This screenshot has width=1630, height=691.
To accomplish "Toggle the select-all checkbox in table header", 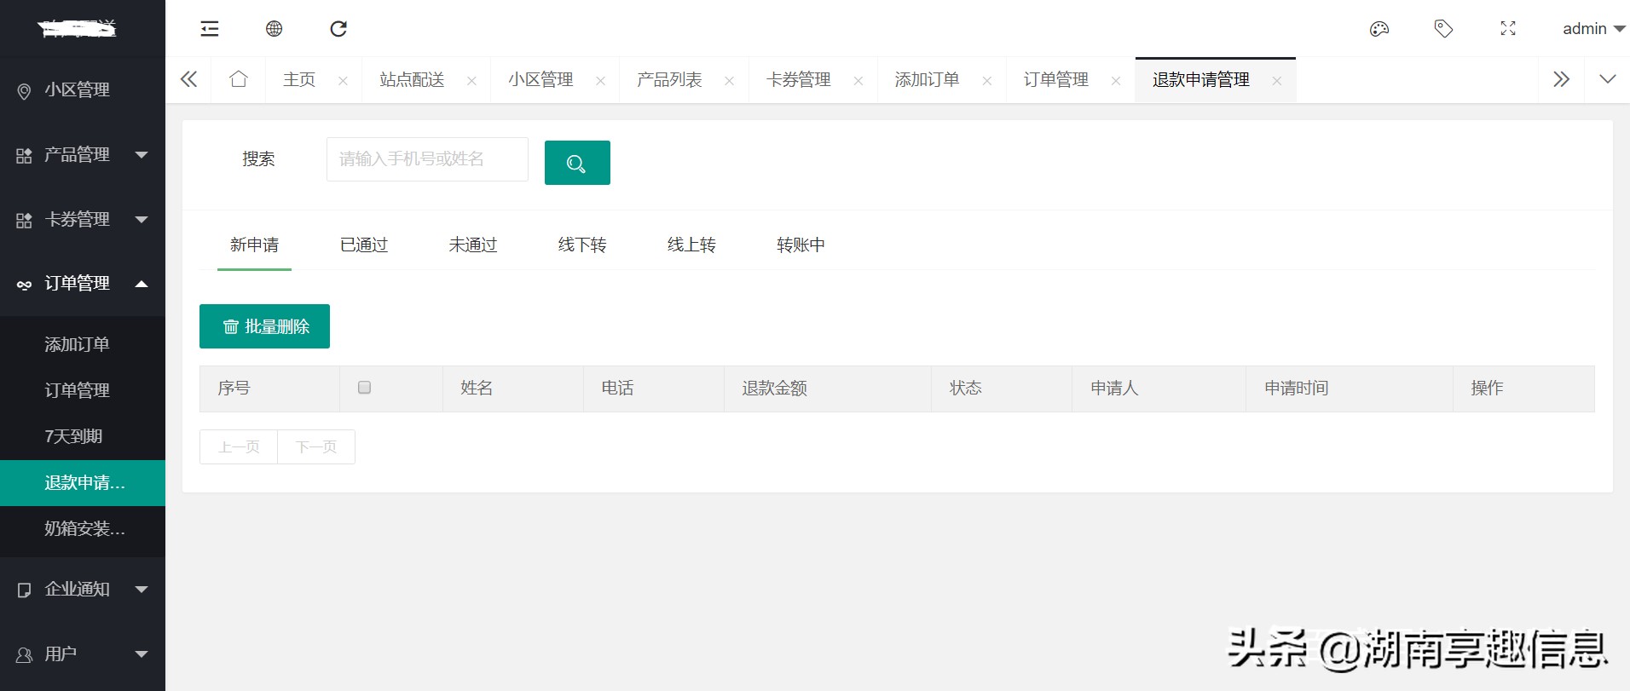I will [364, 388].
